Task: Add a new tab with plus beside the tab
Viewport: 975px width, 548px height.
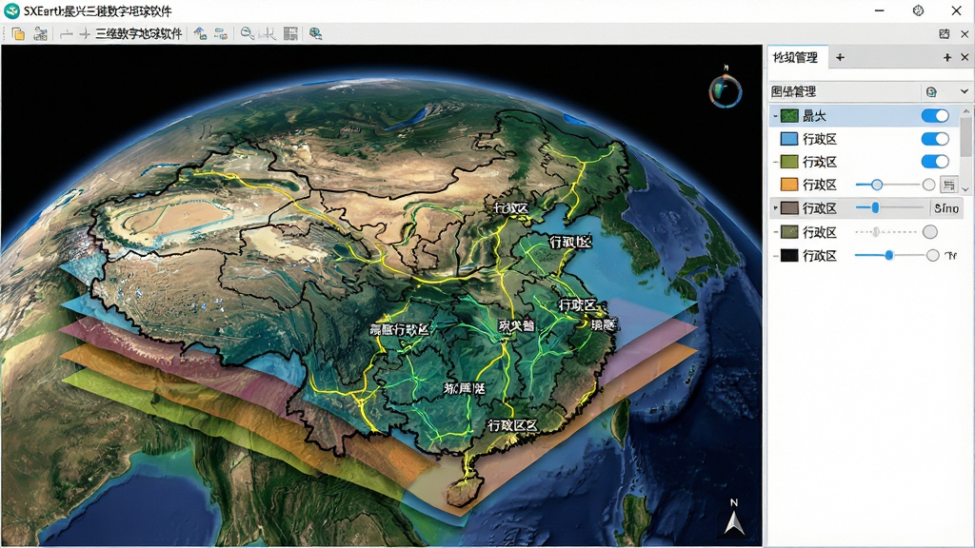Action: tap(840, 57)
